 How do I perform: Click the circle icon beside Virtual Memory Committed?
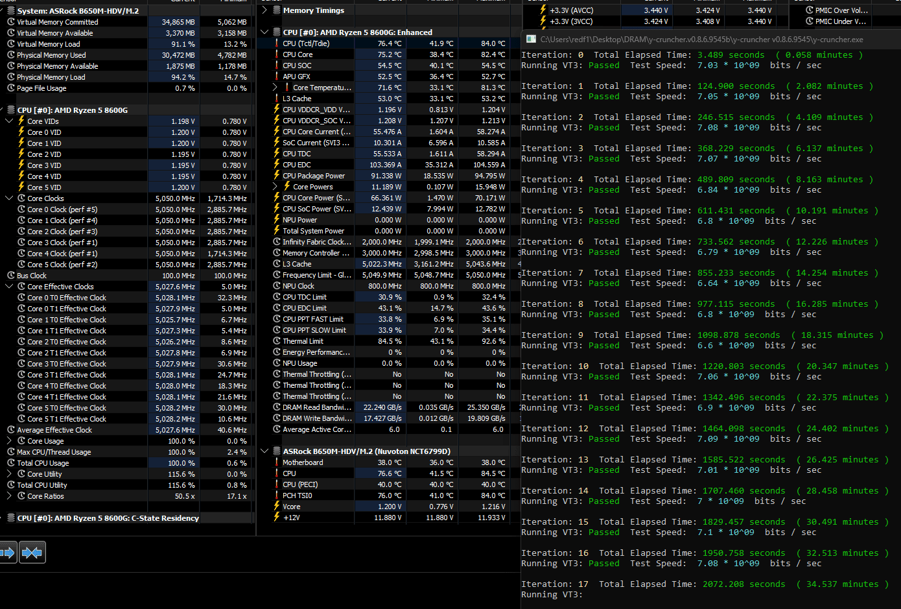[11, 22]
